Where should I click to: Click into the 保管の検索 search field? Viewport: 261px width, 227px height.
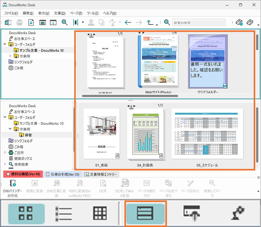[x=199, y=23]
